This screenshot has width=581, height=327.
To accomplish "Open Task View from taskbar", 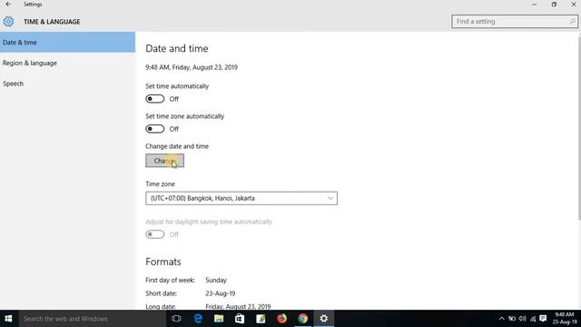I will [176, 319].
